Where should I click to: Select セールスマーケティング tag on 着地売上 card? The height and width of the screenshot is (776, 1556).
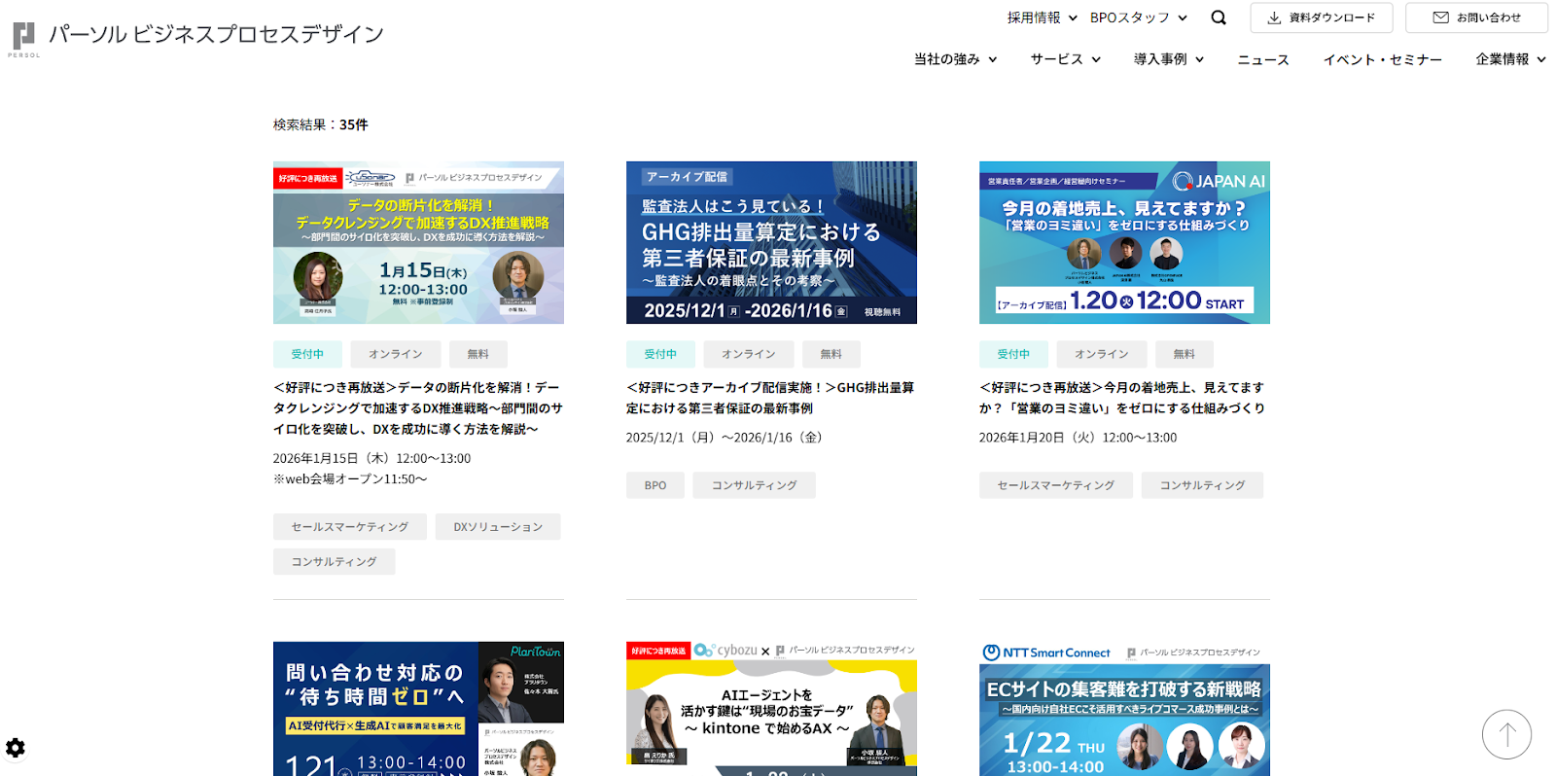(1056, 485)
